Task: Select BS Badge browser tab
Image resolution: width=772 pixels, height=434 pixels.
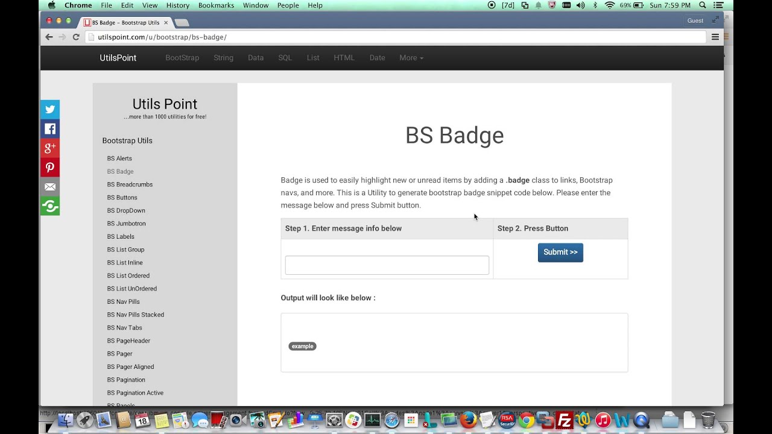Action: [x=125, y=22]
